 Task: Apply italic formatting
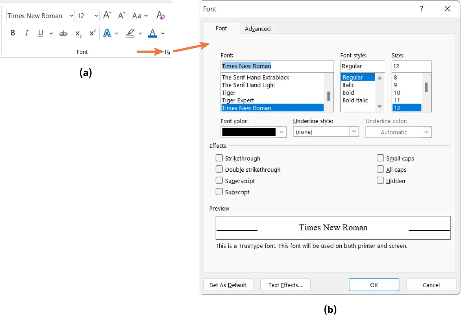pyautogui.click(x=26, y=33)
